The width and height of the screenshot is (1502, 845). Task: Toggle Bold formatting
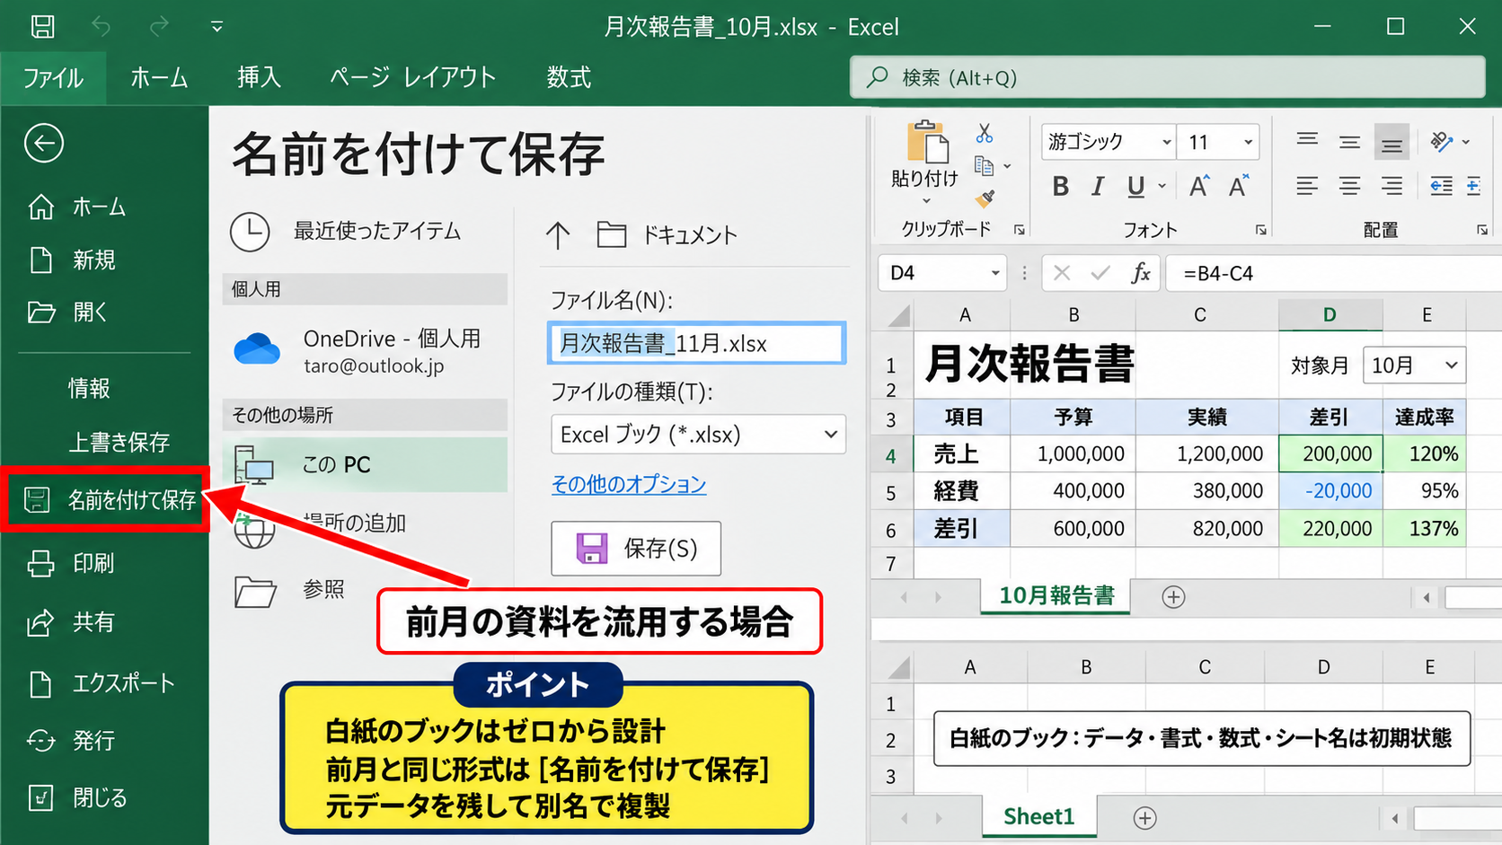click(1061, 186)
